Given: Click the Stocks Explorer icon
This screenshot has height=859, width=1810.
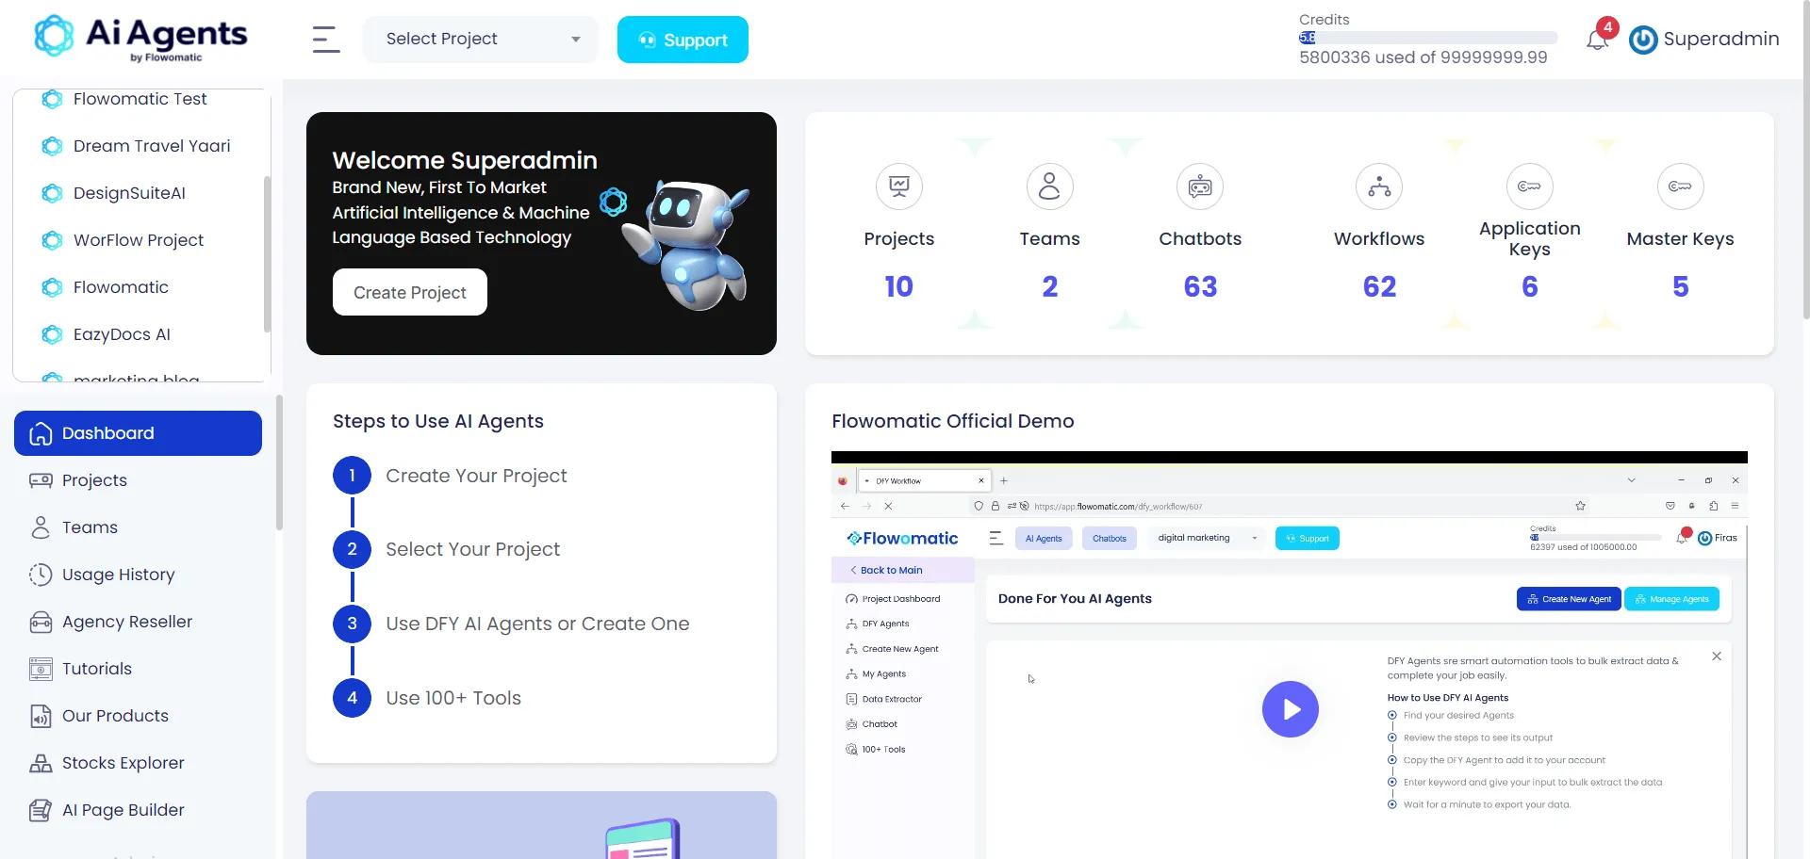Looking at the screenshot, I should point(41,763).
